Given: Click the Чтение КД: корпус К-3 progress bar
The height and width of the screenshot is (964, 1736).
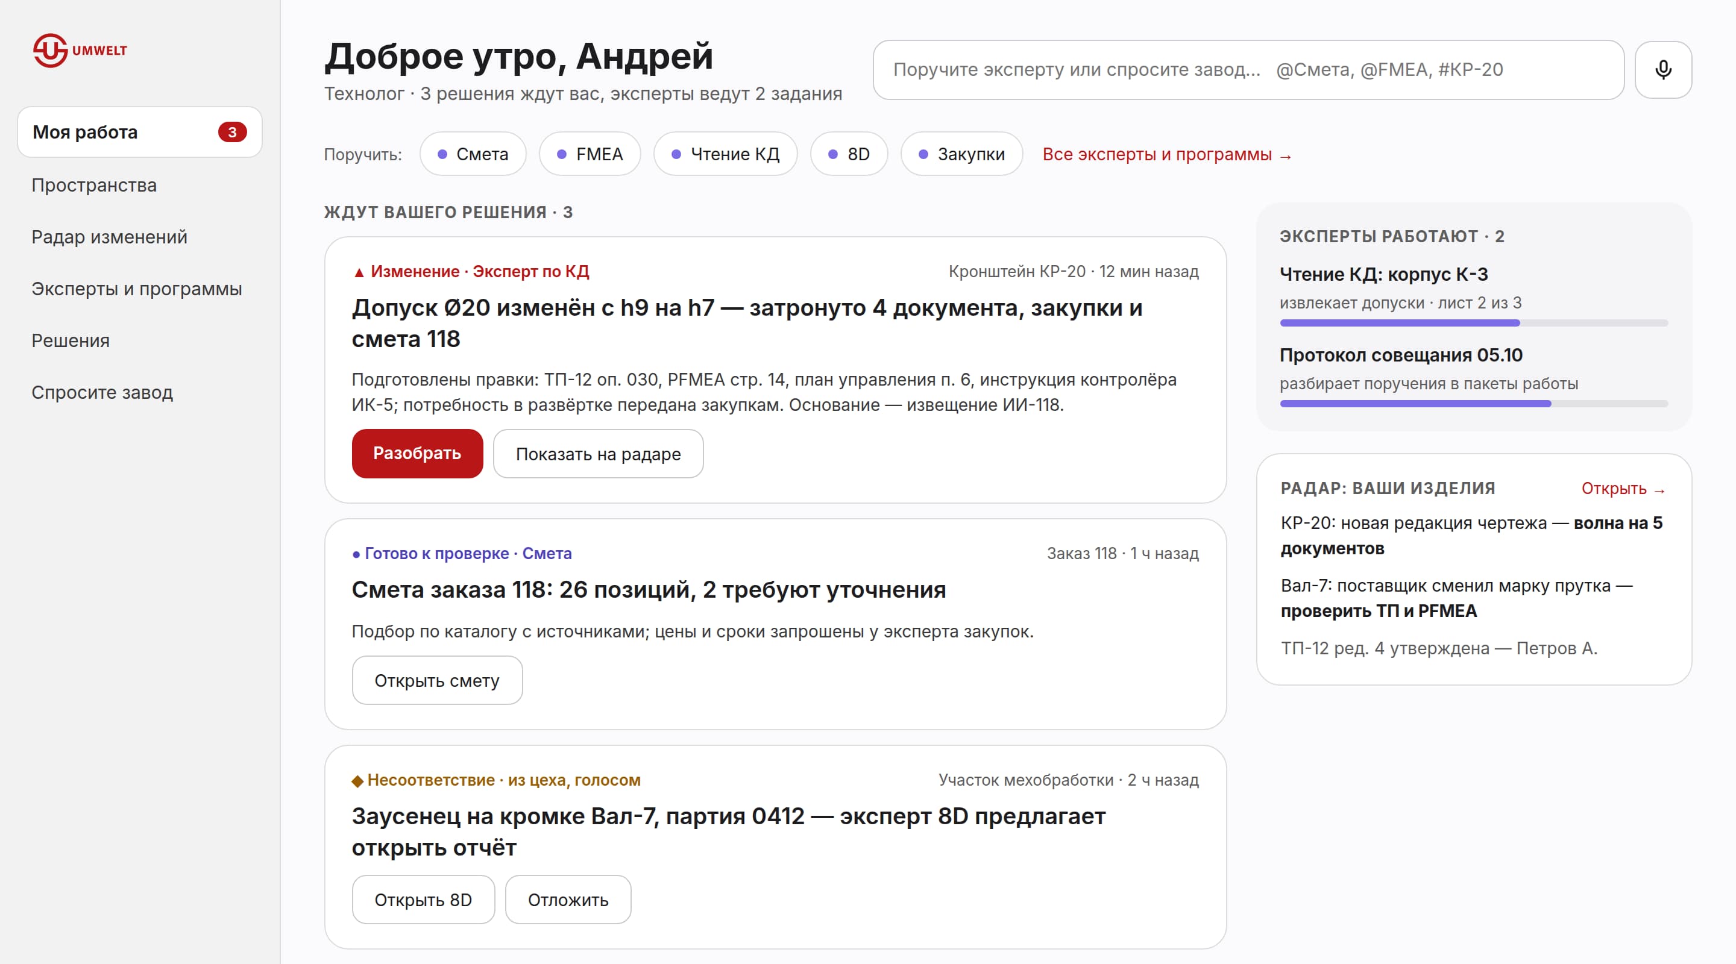Looking at the screenshot, I should 1473,324.
